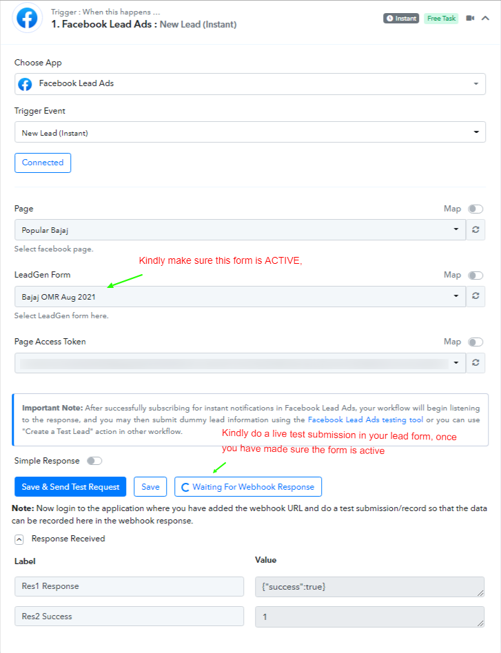Click Save & Send Test Request

click(x=70, y=487)
